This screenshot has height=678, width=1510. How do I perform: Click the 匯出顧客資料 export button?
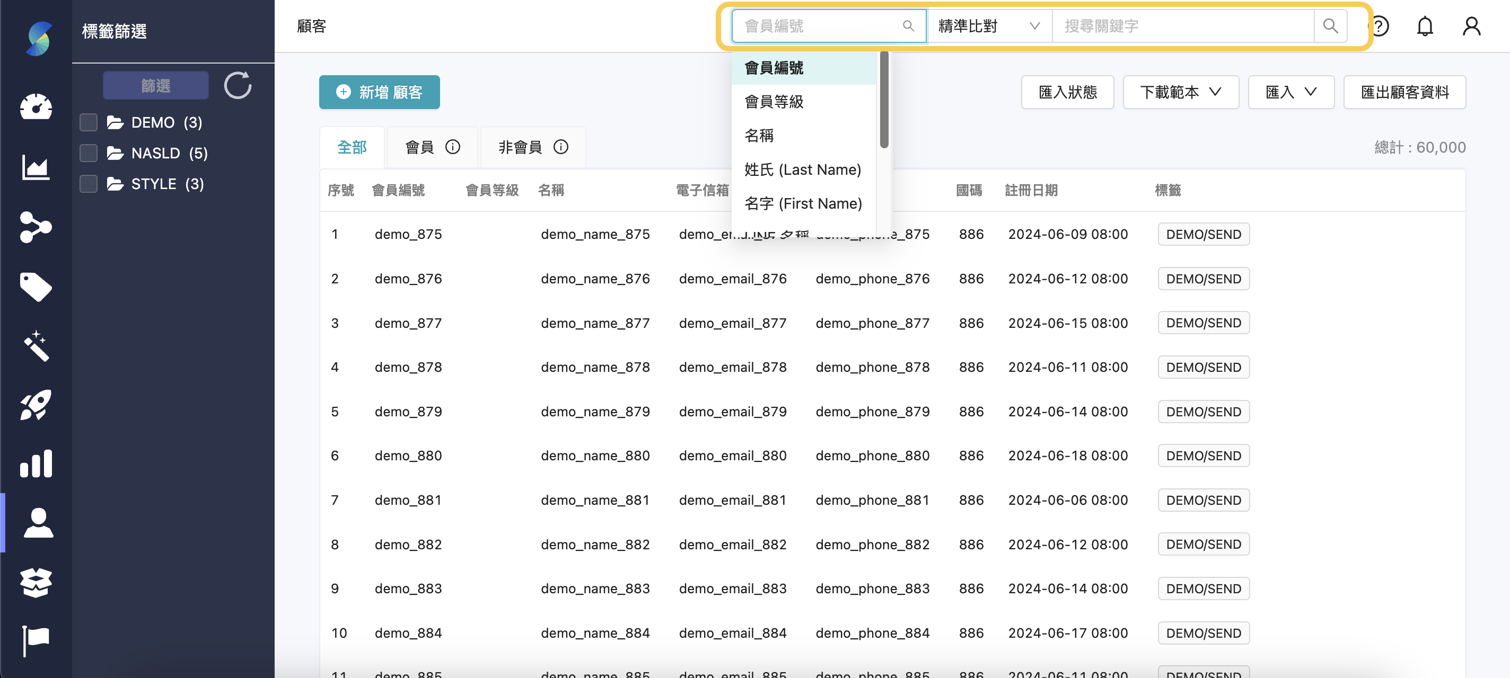[x=1404, y=92]
